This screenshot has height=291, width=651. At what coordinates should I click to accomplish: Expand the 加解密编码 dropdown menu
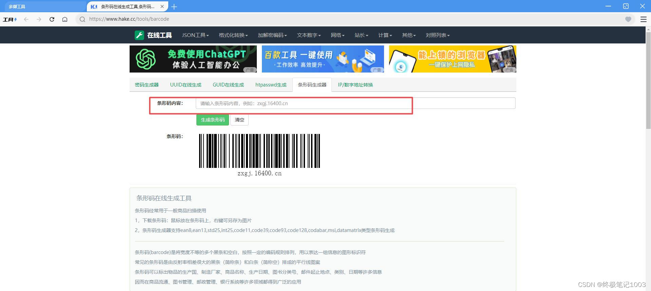click(x=272, y=35)
